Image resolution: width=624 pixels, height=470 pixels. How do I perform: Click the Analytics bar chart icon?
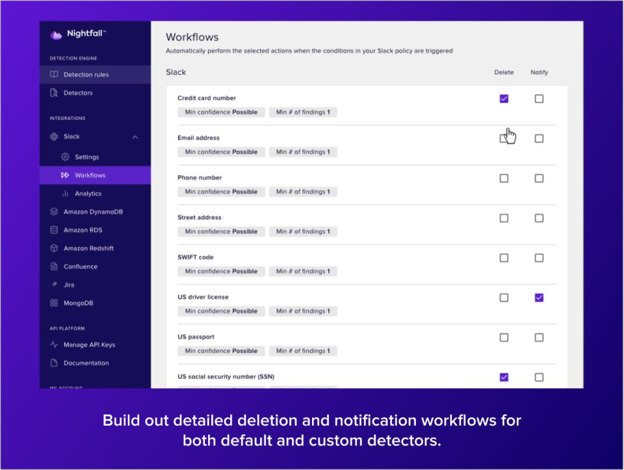pos(65,194)
